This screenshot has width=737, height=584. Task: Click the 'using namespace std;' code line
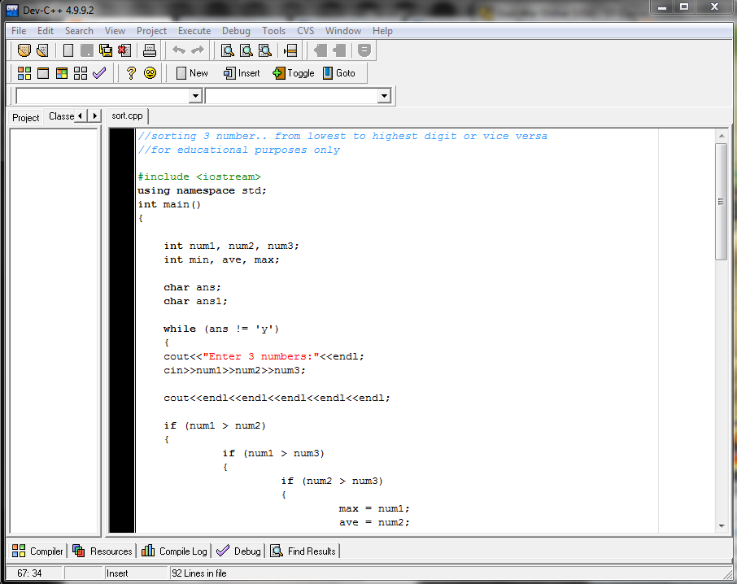pyautogui.click(x=202, y=191)
